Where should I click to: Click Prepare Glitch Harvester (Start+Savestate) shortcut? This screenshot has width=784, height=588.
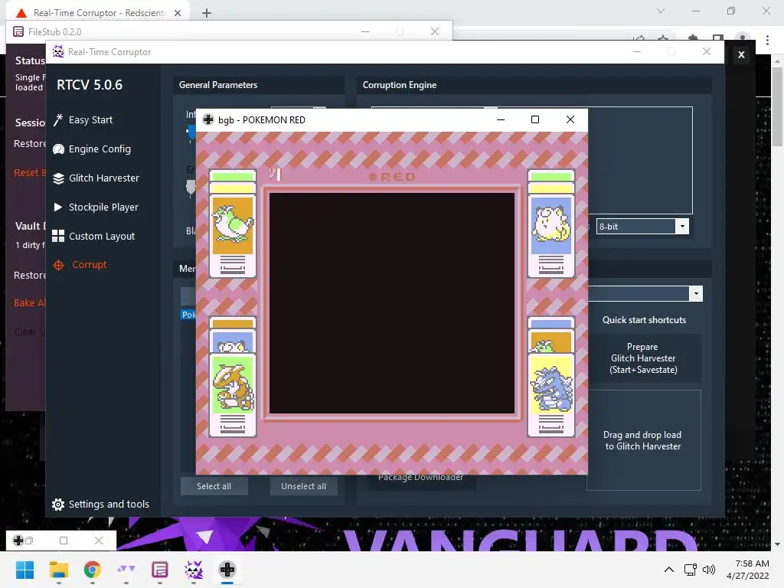[x=643, y=358]
